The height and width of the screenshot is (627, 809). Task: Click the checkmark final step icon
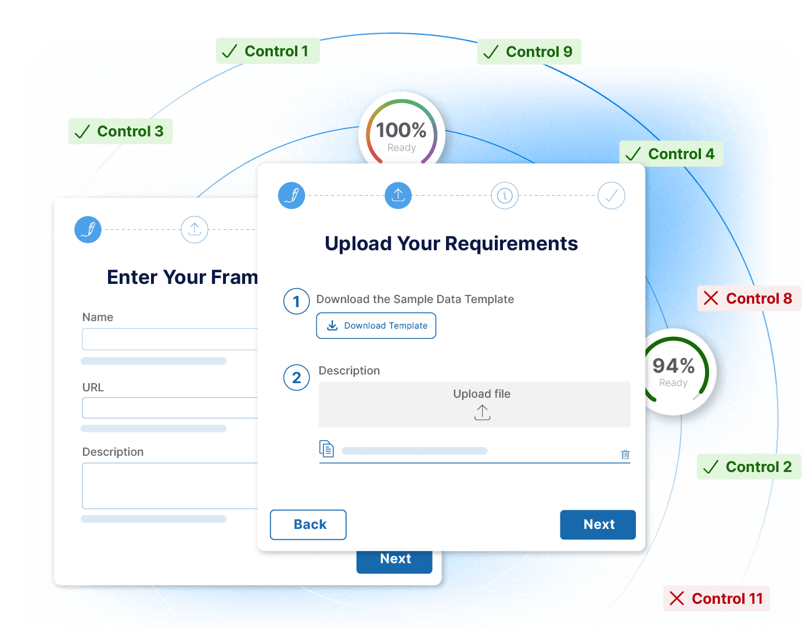[x=612, y=196]
